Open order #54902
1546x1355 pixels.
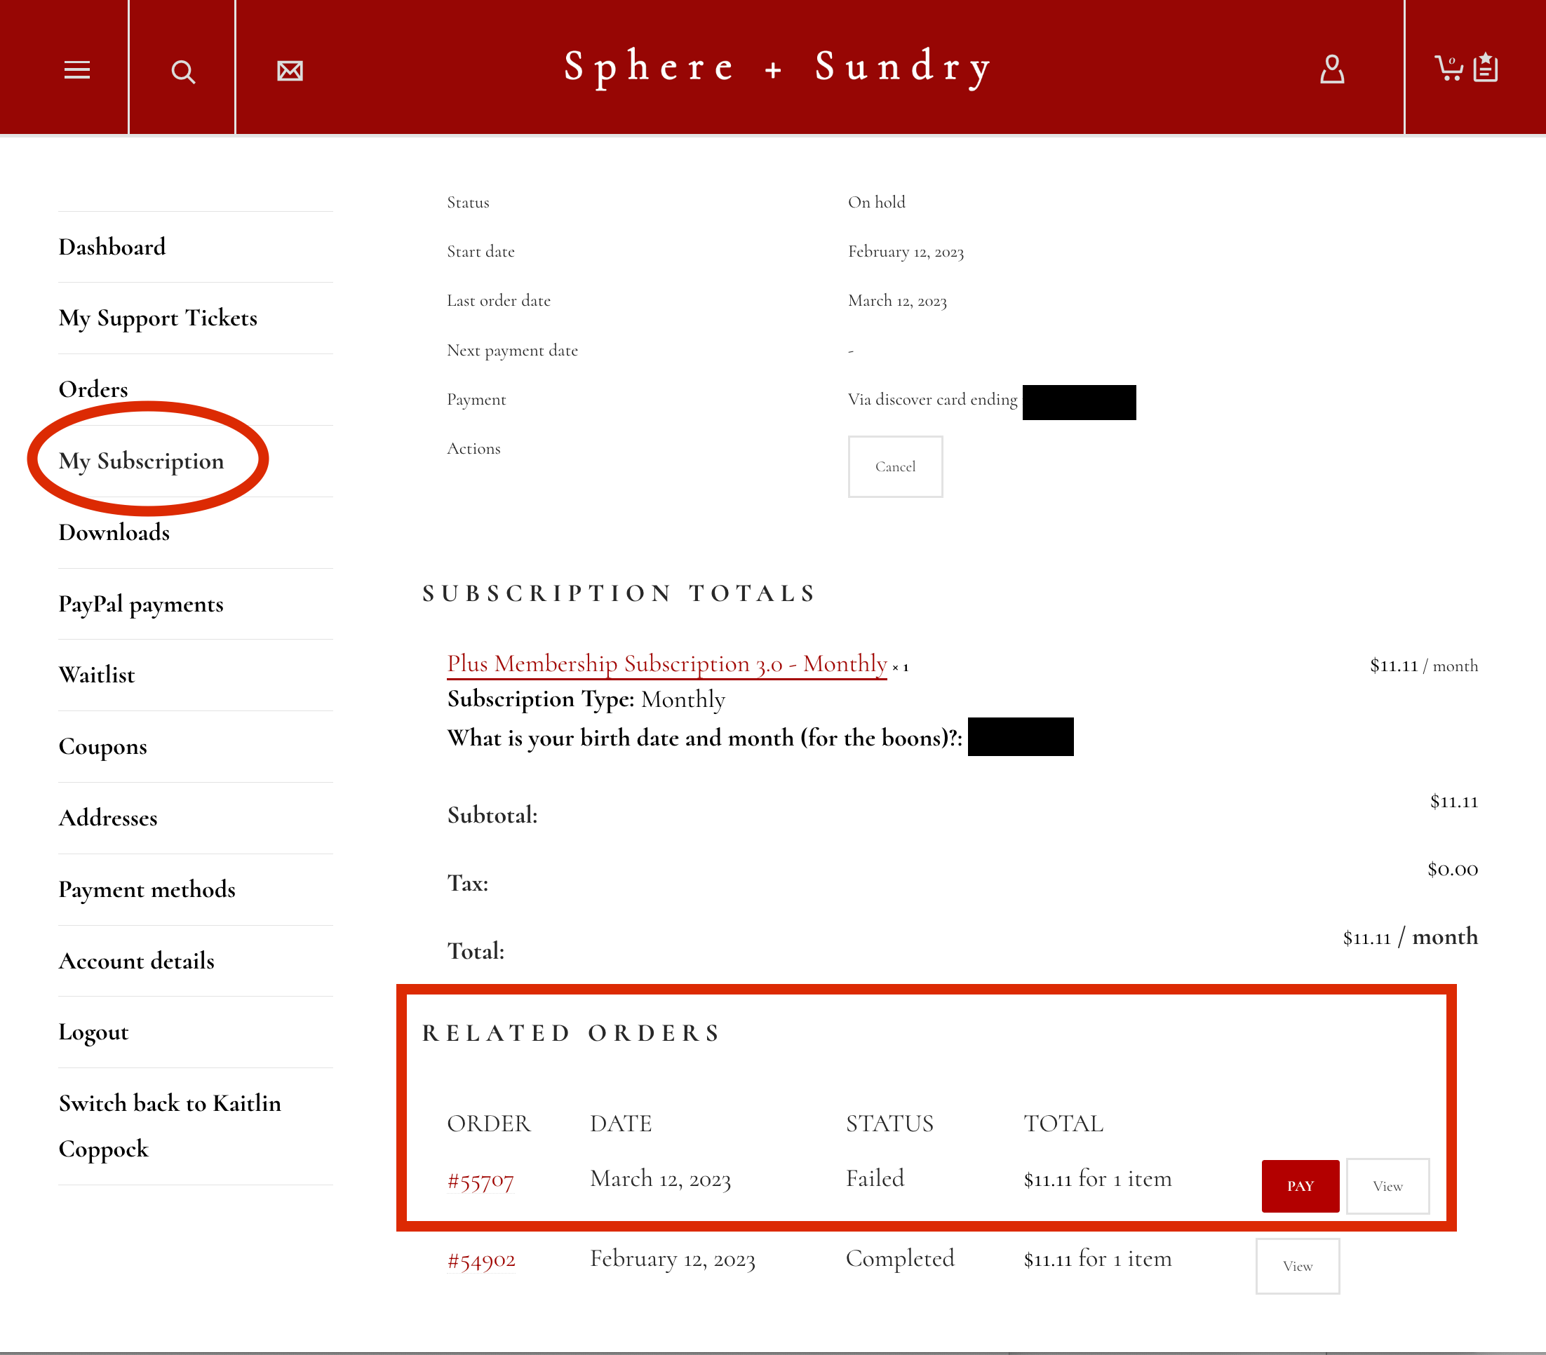pyautogui.click(x=481, y=1260)
